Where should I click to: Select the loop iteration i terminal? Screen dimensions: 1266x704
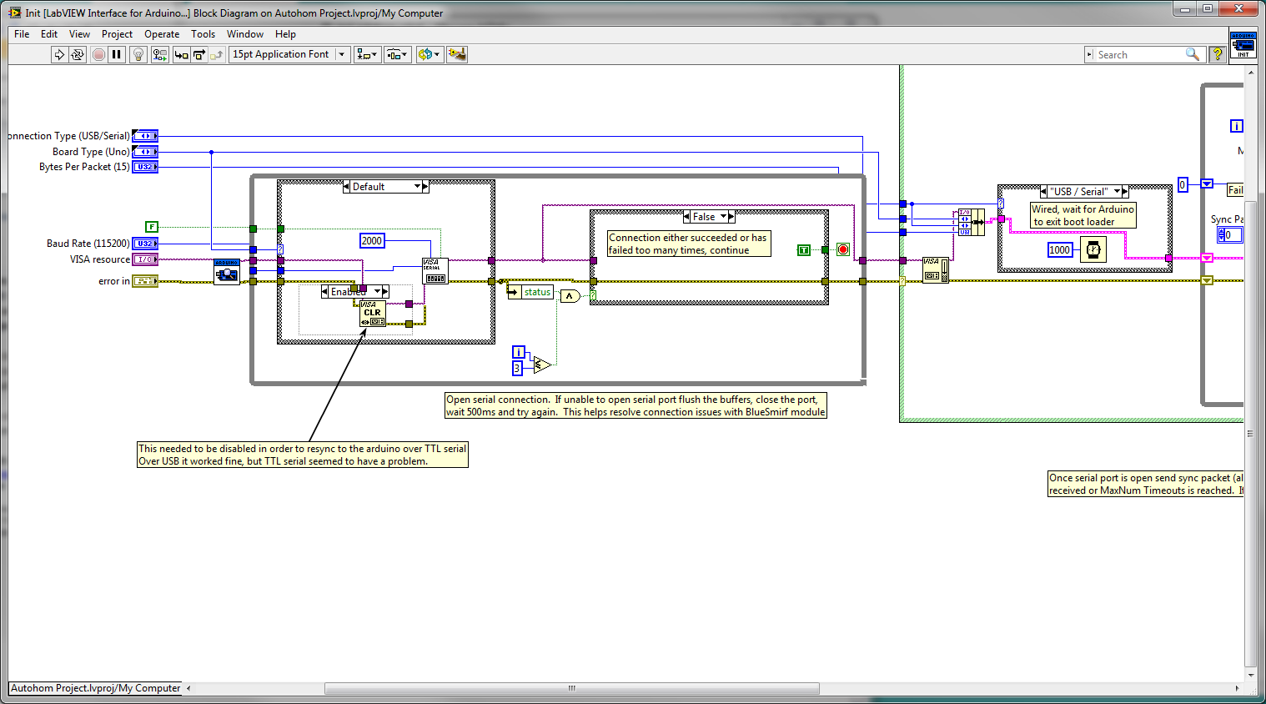pyautogui.click(x=519, y=352)
